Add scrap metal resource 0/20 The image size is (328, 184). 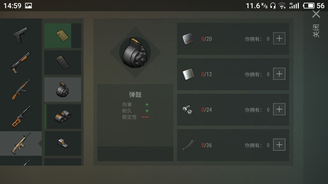click(279, 38)
